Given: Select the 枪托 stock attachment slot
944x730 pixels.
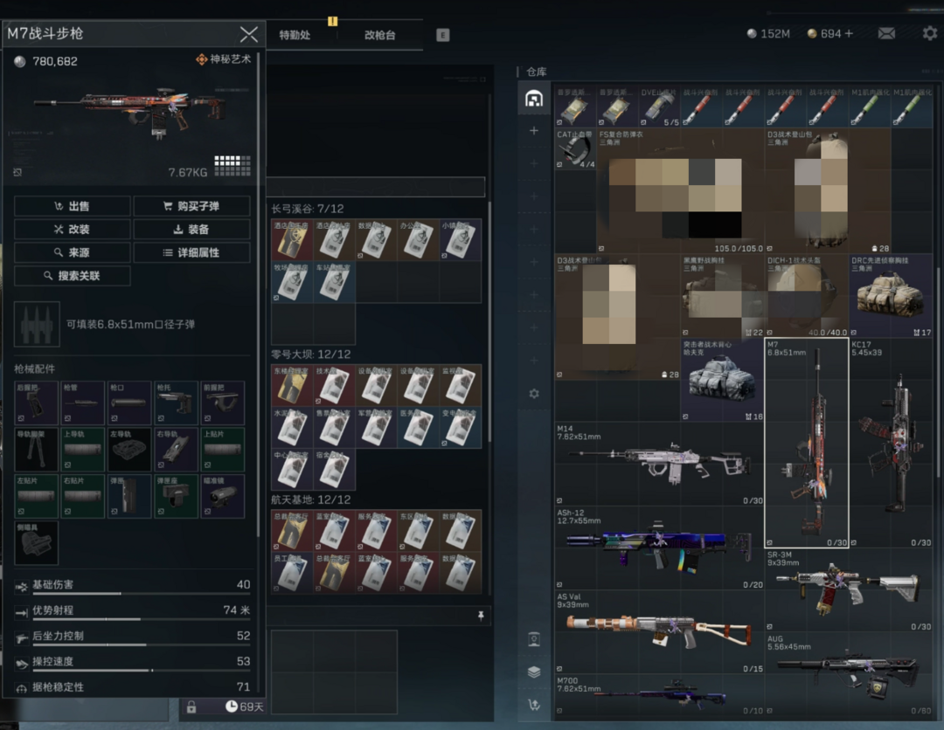Looking at the screenshot, I should click(x=177, y=403).
